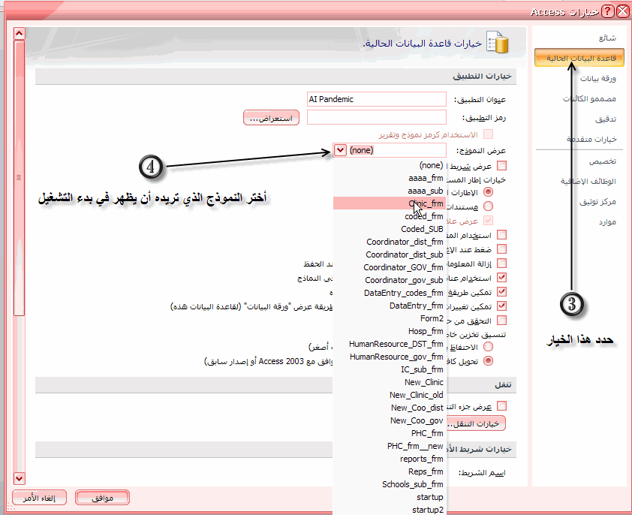The width and height of the screenshot is (632, 515).
Task: Select the overlapping windows radio button
Action: pos(488,192)
